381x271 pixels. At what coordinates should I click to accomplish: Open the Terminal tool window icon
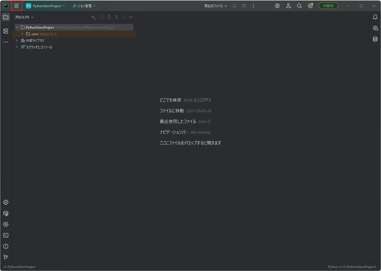6,235
